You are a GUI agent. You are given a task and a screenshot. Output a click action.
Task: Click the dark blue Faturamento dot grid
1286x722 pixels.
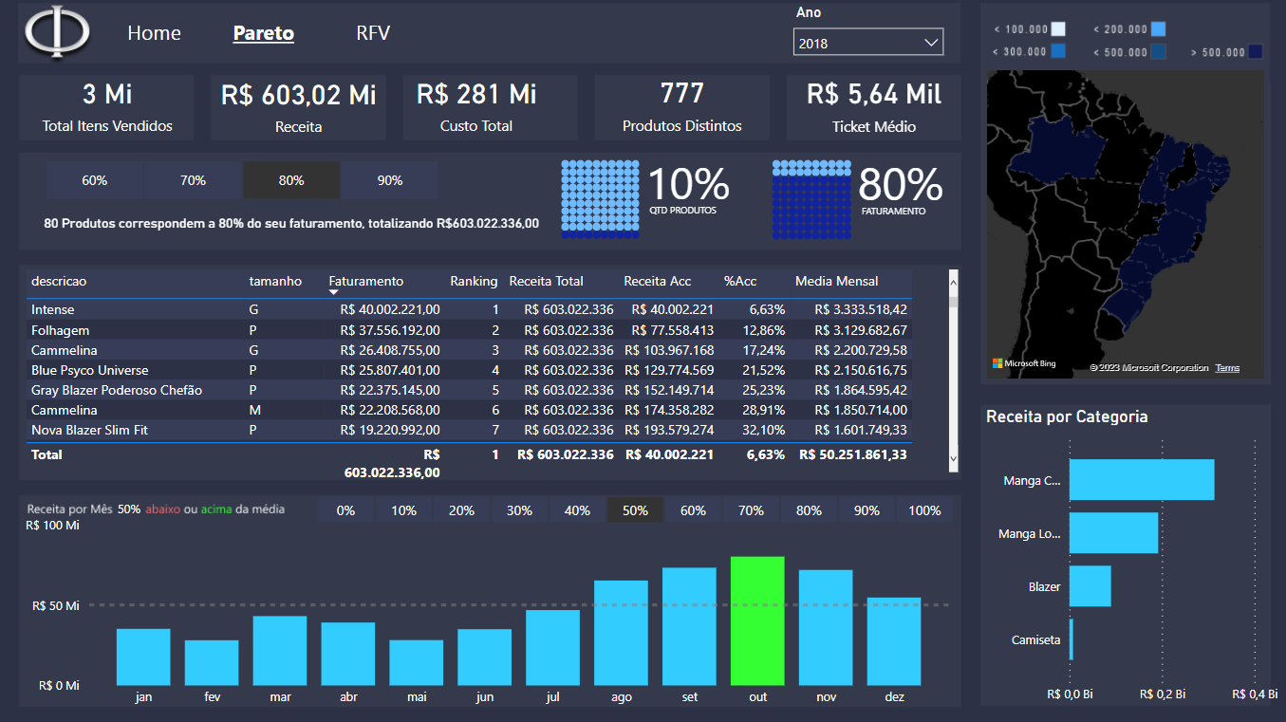(x=811, y=196)
